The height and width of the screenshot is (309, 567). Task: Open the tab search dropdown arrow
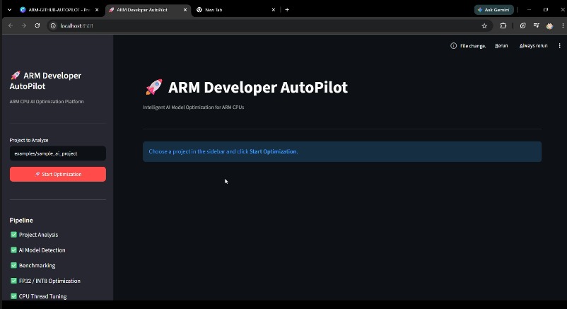(9, 10)
